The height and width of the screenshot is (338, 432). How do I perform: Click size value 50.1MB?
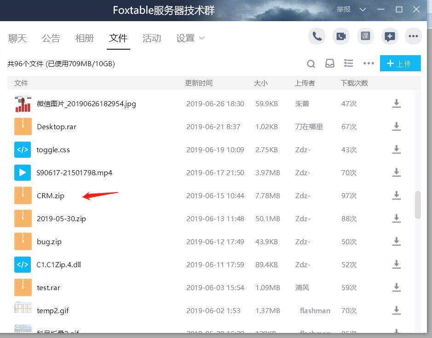267,219
